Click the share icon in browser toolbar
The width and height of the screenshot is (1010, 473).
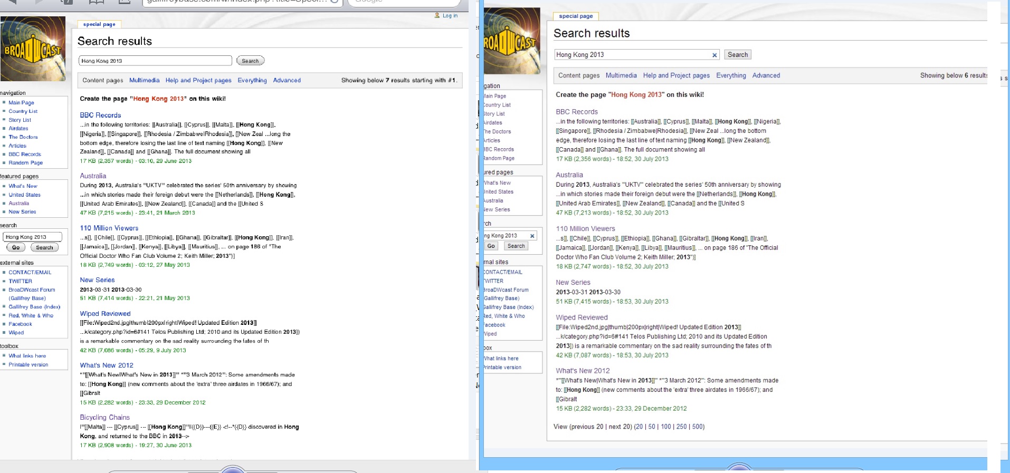point(125,2)
